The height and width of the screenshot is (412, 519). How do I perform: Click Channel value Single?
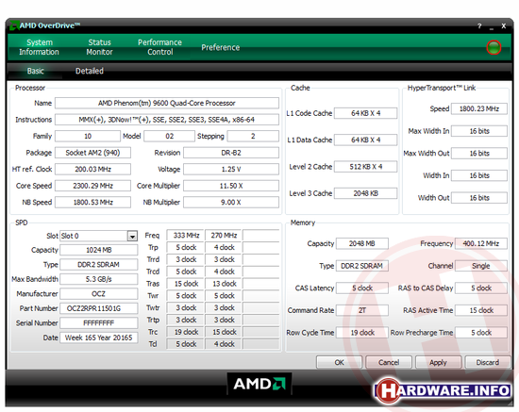(x=481, y=266)
